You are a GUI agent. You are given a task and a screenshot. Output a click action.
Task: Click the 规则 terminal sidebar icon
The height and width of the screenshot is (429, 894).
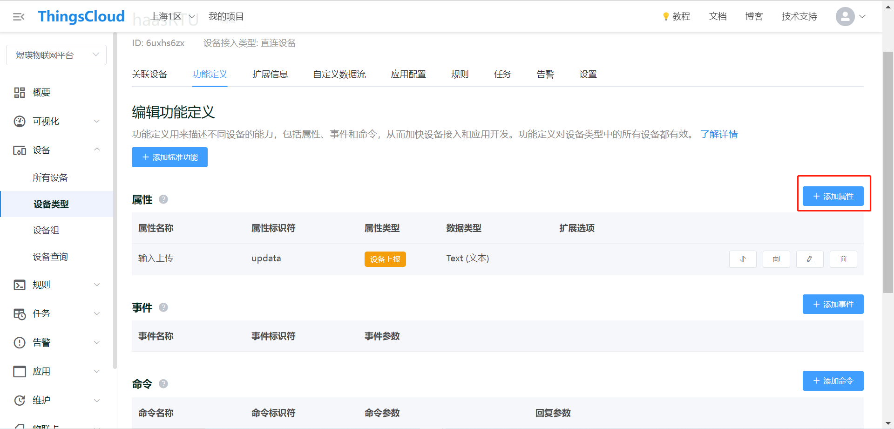click(19, 285)
